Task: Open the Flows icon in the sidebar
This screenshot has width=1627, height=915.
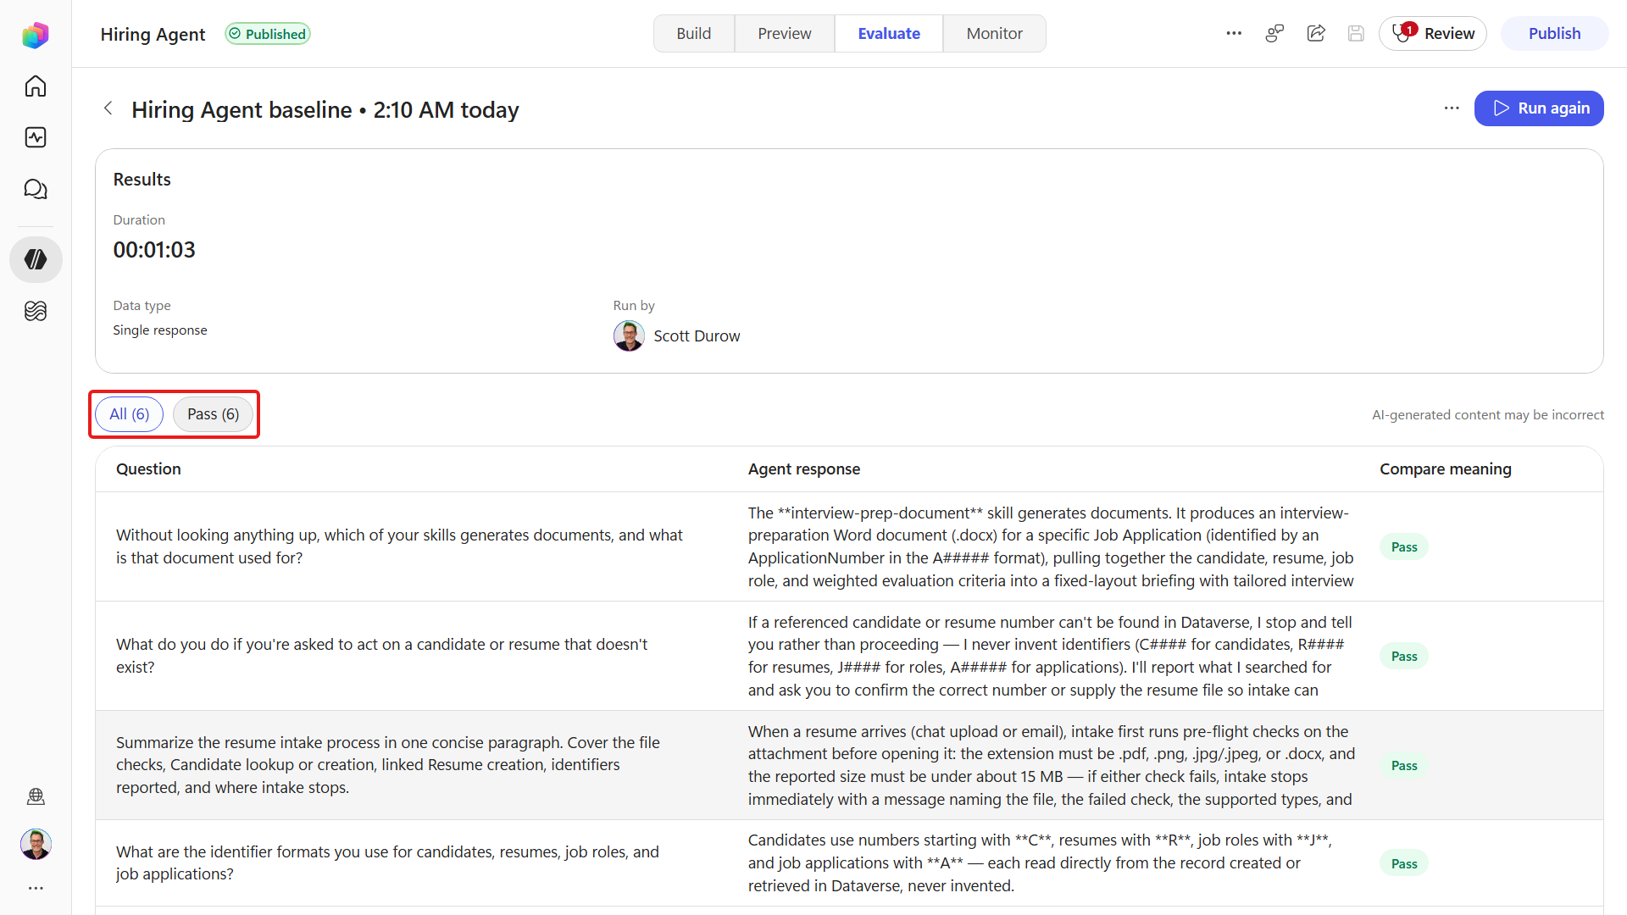Action: click(x=36, y=311)
